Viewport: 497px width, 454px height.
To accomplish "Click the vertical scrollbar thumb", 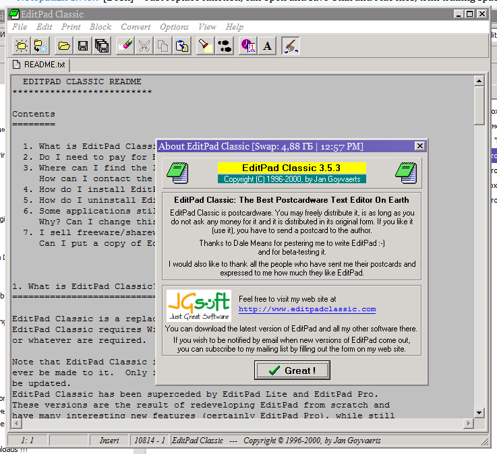I will (479, 106).
